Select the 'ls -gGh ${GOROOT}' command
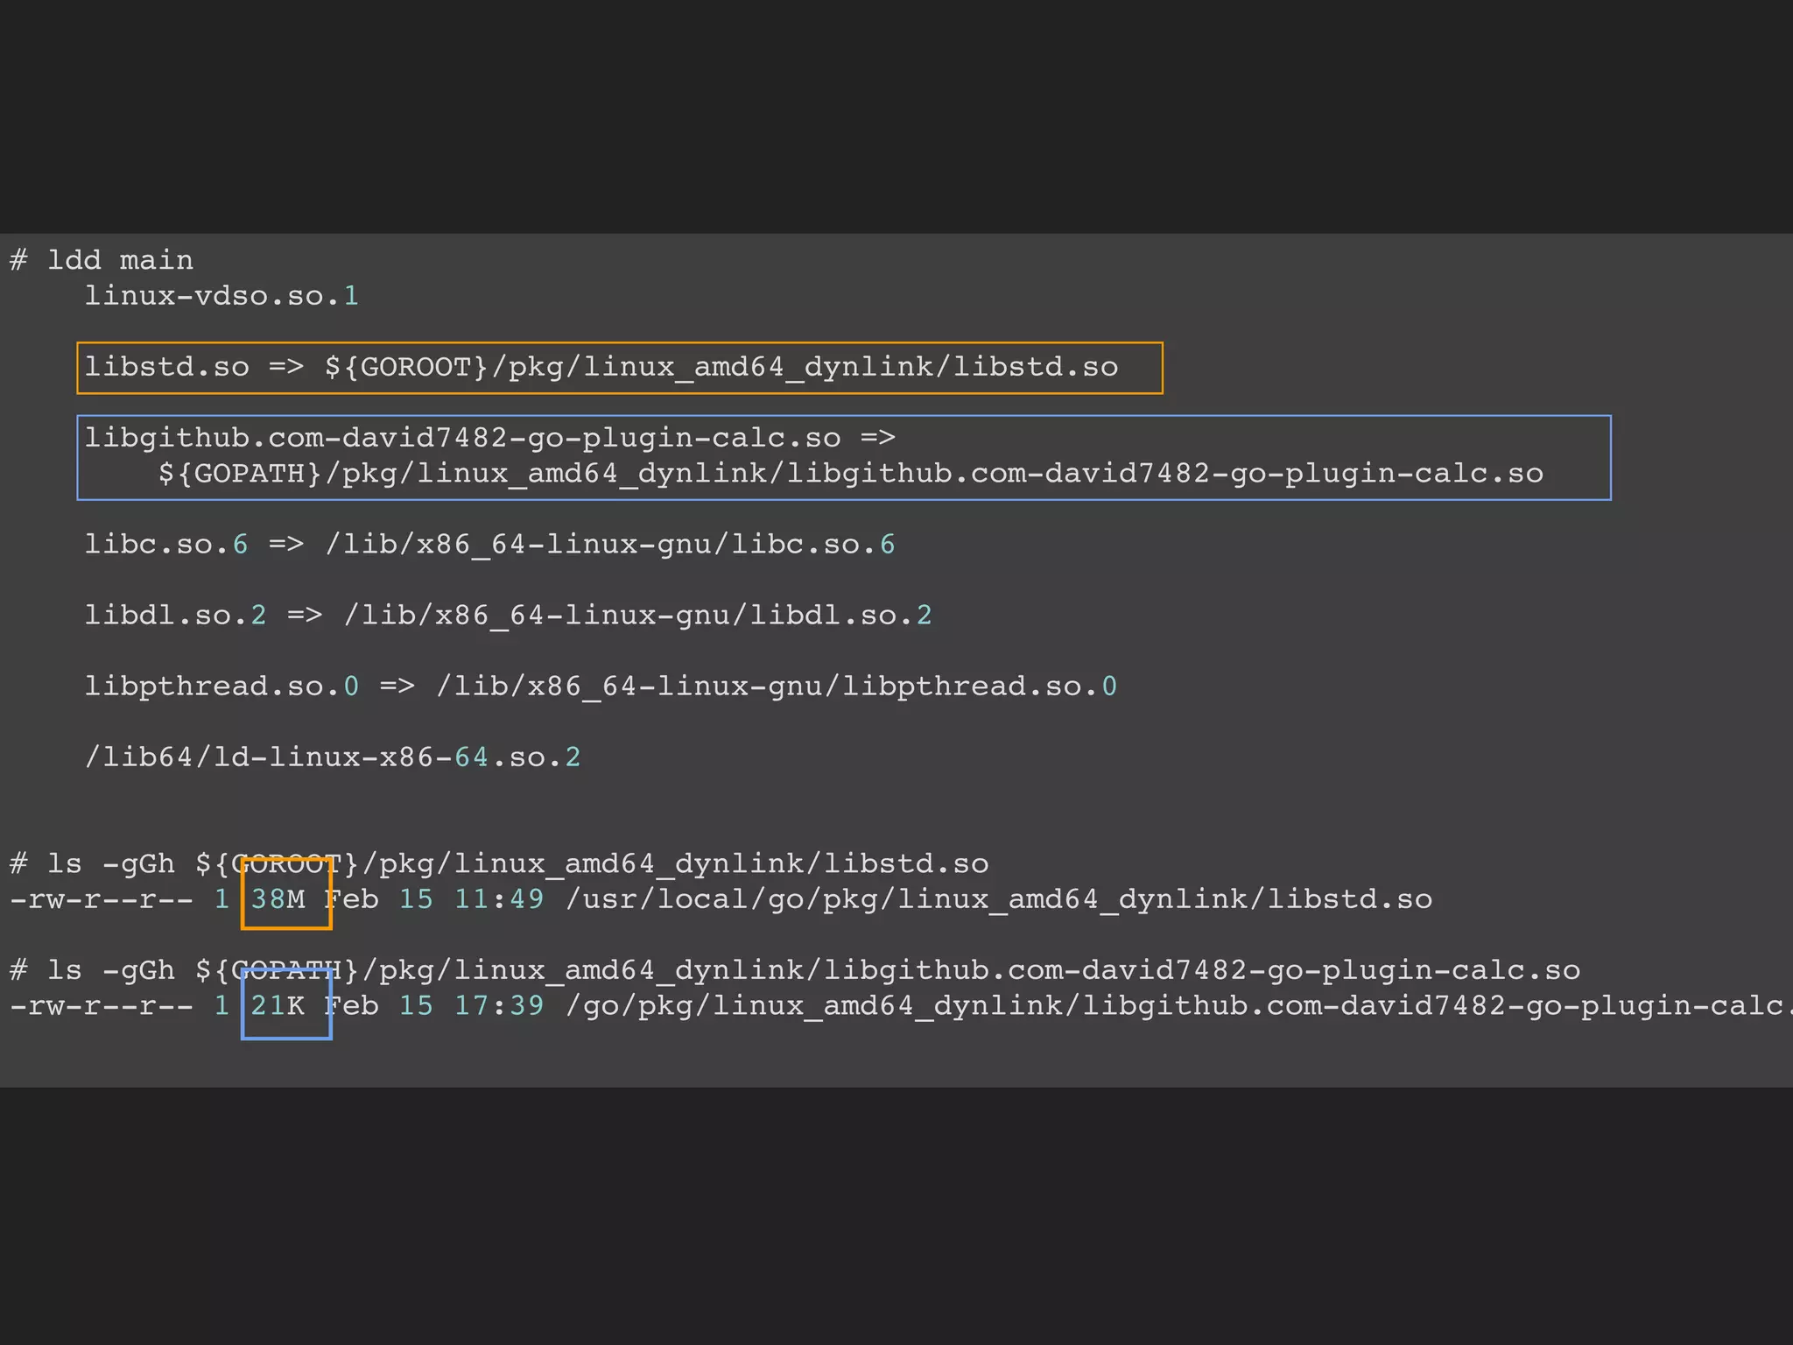The width and height of the screenshot is (1793, 1345). point(499,864)
